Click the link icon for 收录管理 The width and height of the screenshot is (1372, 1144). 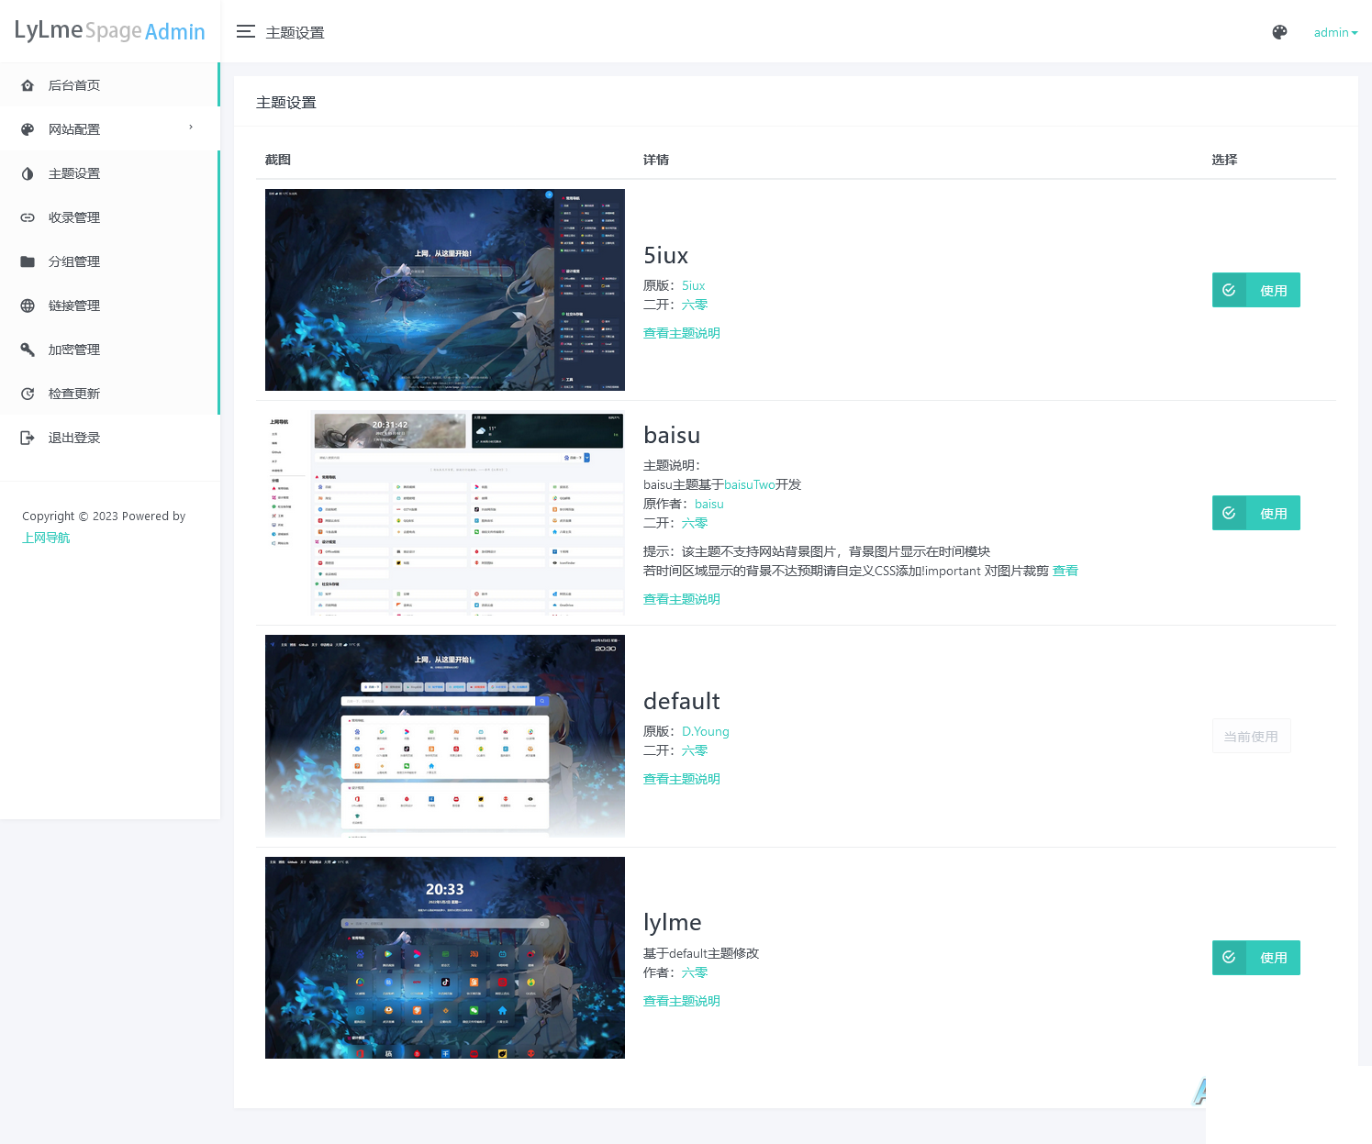28,217
